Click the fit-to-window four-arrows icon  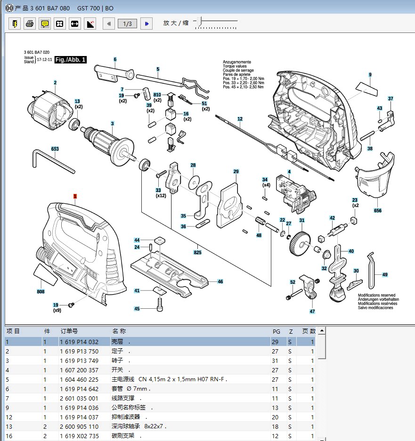click(59, 24)
